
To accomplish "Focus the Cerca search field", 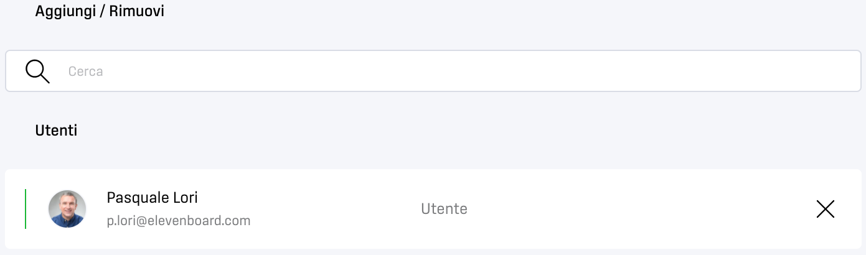I will point(436,72).
